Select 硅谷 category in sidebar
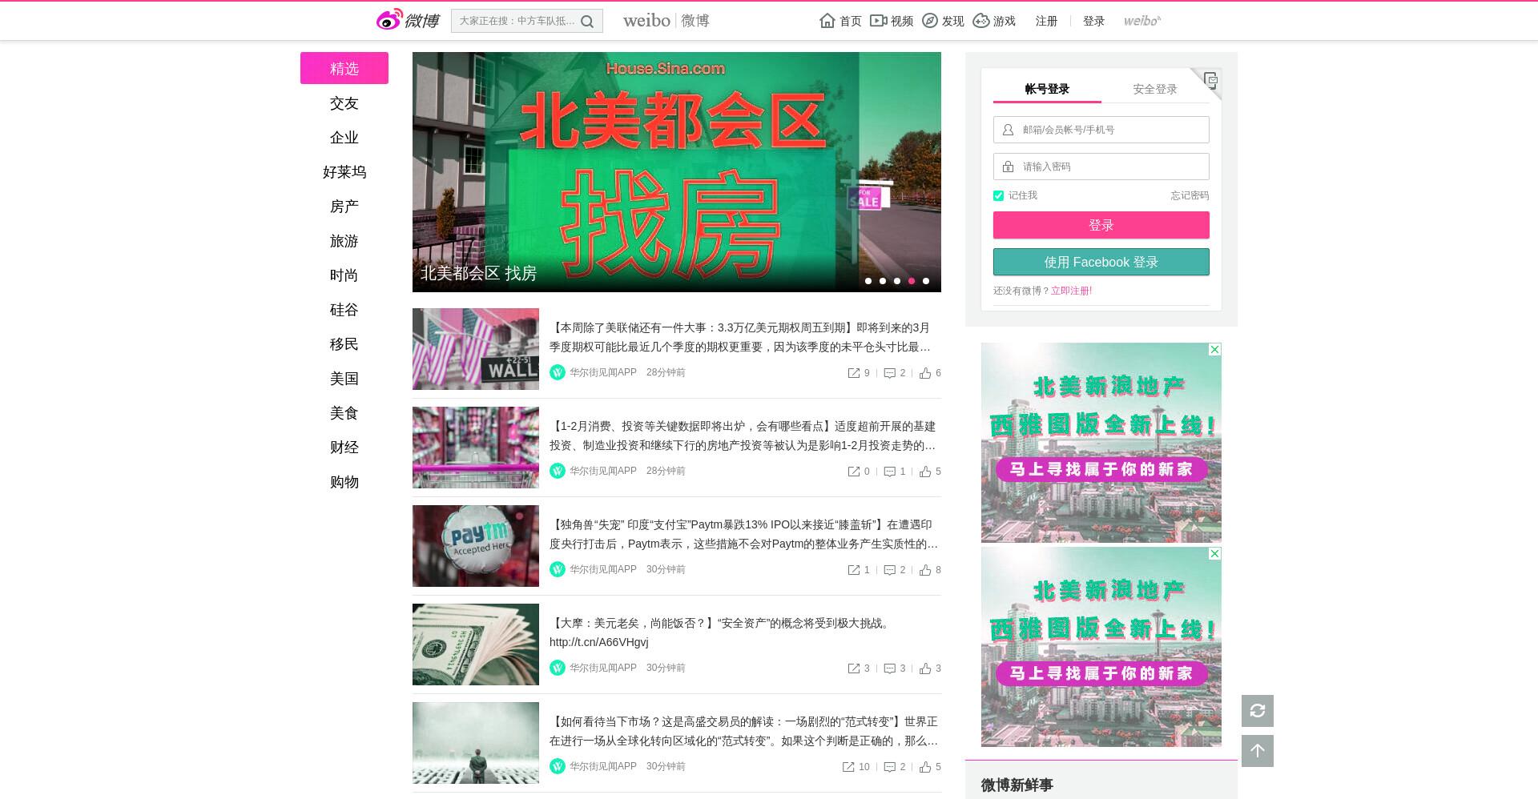 click(344, 310)
